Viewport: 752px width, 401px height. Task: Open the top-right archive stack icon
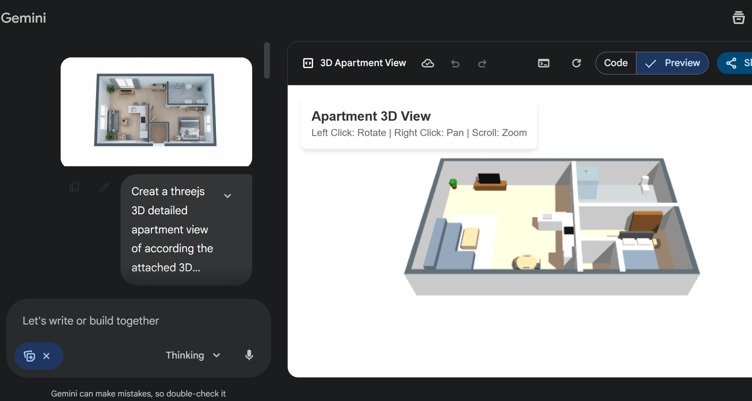click(x=738, y=18)
